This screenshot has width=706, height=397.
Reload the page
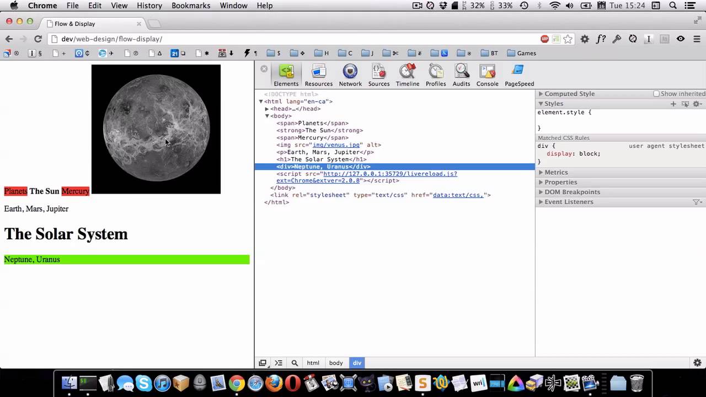pyautogui.click(x=38, y=39)
